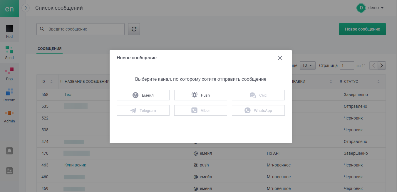Switch to the 'СООБЩЕНИЯ' tab

tap(49, 49)
